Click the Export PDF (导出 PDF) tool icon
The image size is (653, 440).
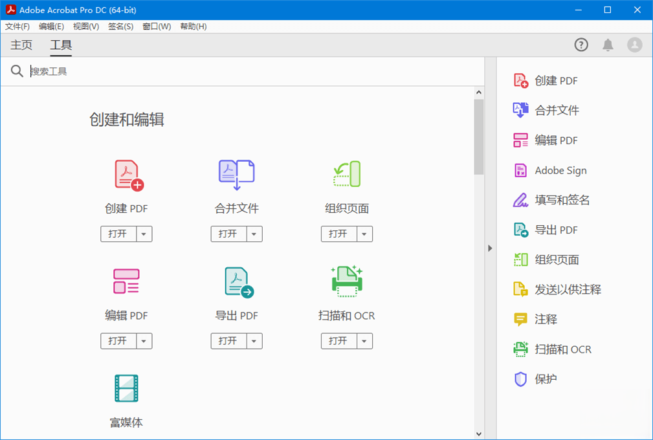[239, 282]
